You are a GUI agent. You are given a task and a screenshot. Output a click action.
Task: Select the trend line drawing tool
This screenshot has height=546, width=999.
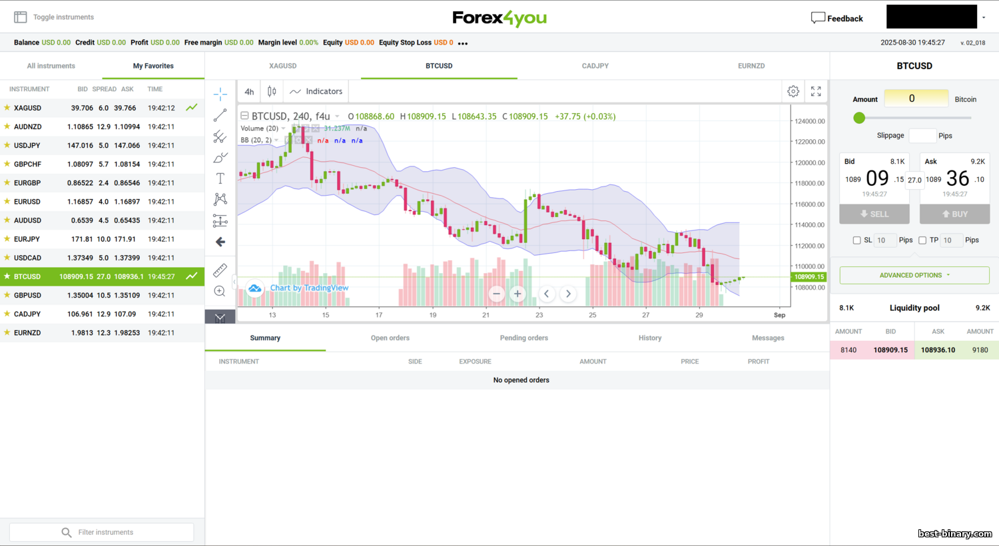(220, 116)
